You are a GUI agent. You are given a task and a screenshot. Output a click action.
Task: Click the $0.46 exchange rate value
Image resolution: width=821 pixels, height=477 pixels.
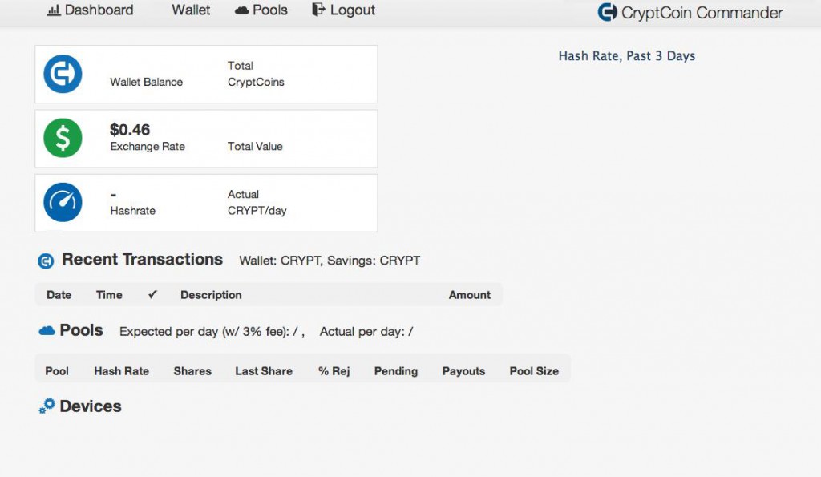[x=130, y=129]
